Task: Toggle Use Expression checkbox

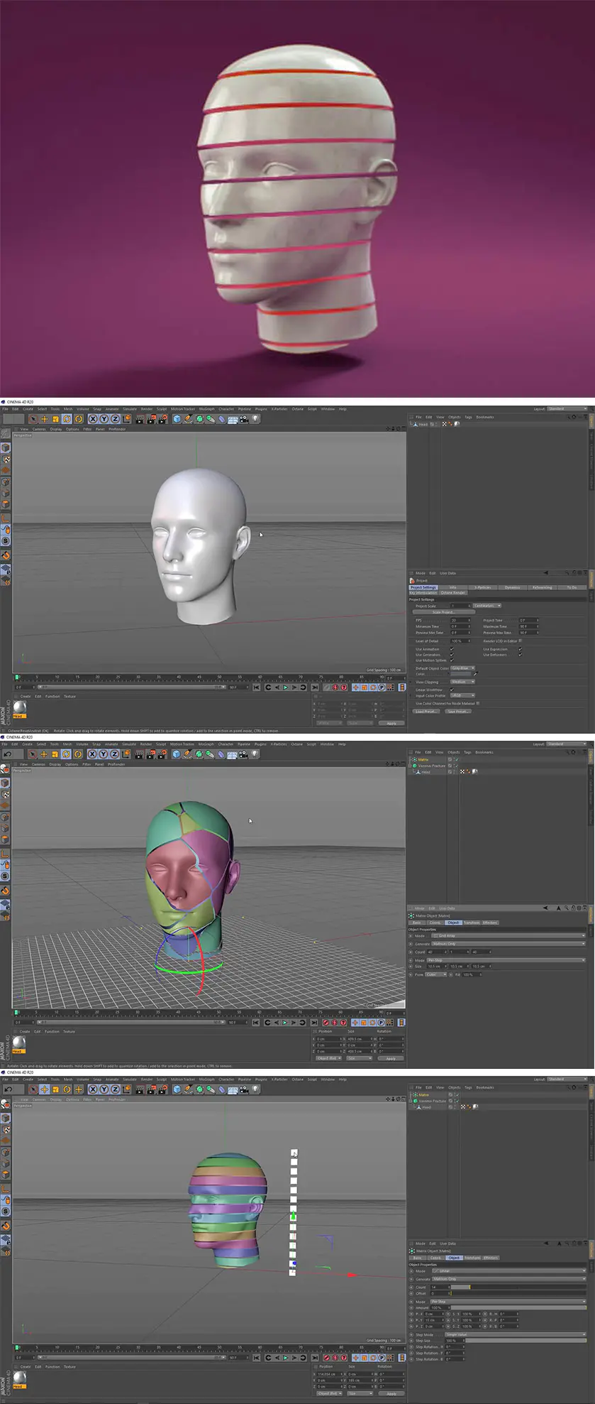Action: (x=520, y=649)
